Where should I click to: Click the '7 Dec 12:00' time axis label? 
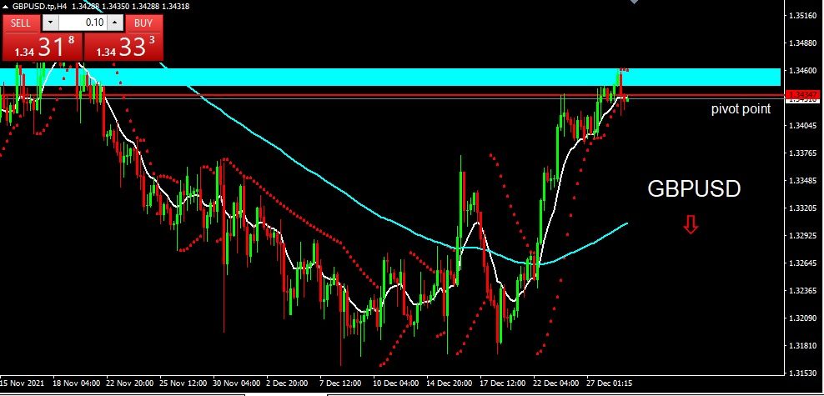[342, 383]
